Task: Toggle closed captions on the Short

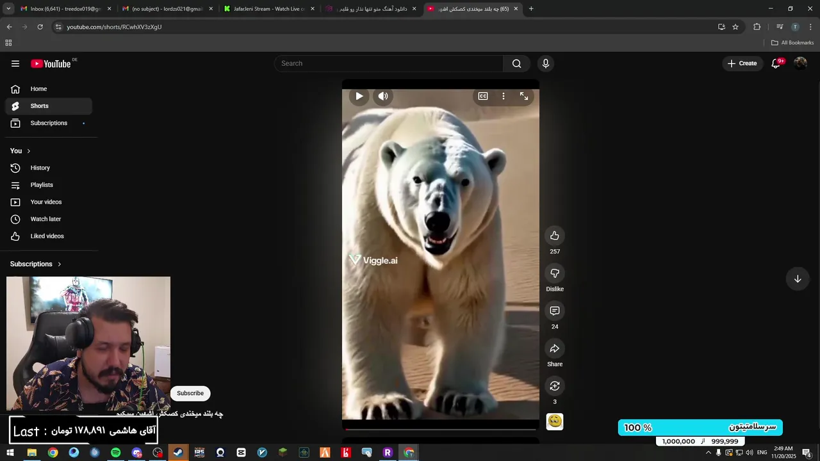Action: 483,96
